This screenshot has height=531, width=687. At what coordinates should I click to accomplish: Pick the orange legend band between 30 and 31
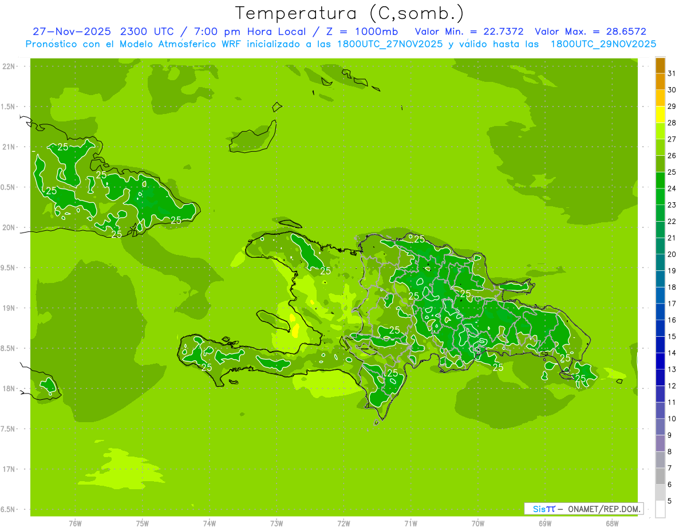[x=660, y=81]
